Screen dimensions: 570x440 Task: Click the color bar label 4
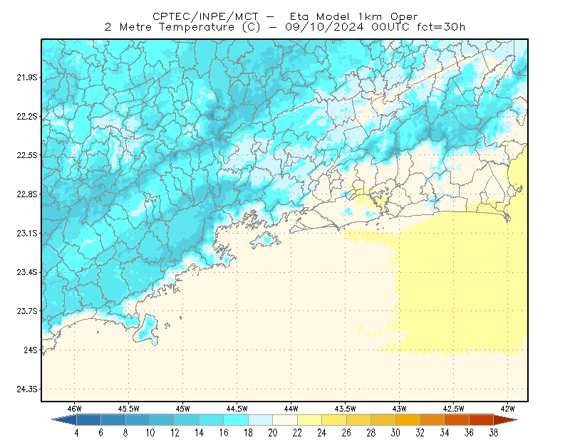click(x=76, y=433)
